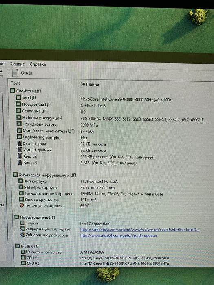Select the Типичная мощность field label
214x285 pixels.
(x=44, y=206)
